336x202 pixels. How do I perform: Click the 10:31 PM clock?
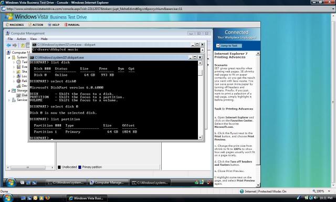(x=325, y=198)
